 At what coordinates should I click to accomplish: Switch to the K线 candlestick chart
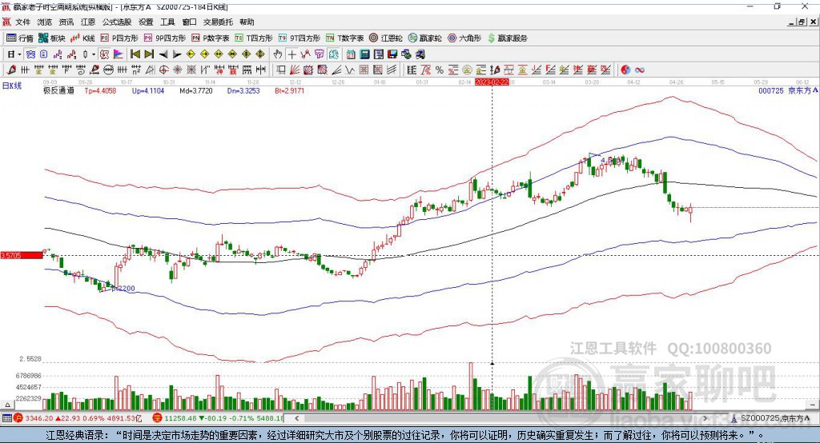pos(82,38)
